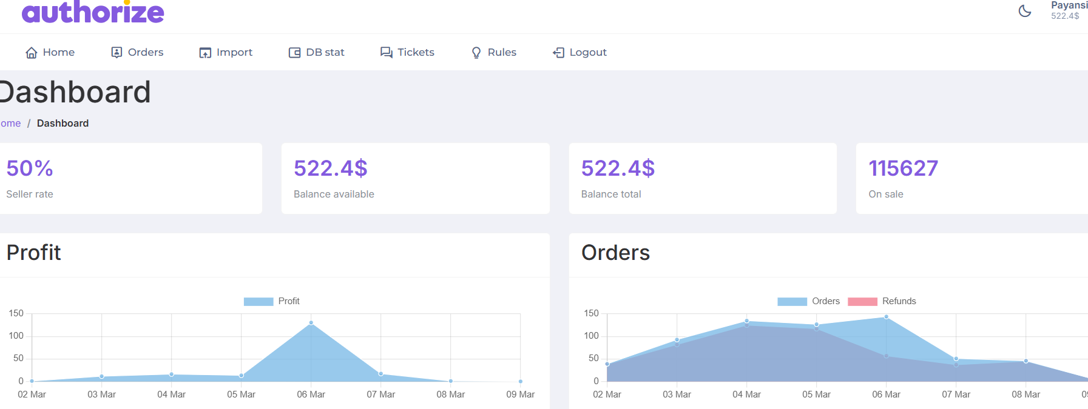
Task: Click the Tickets chat bubble icon
Action: click(386, 53)
